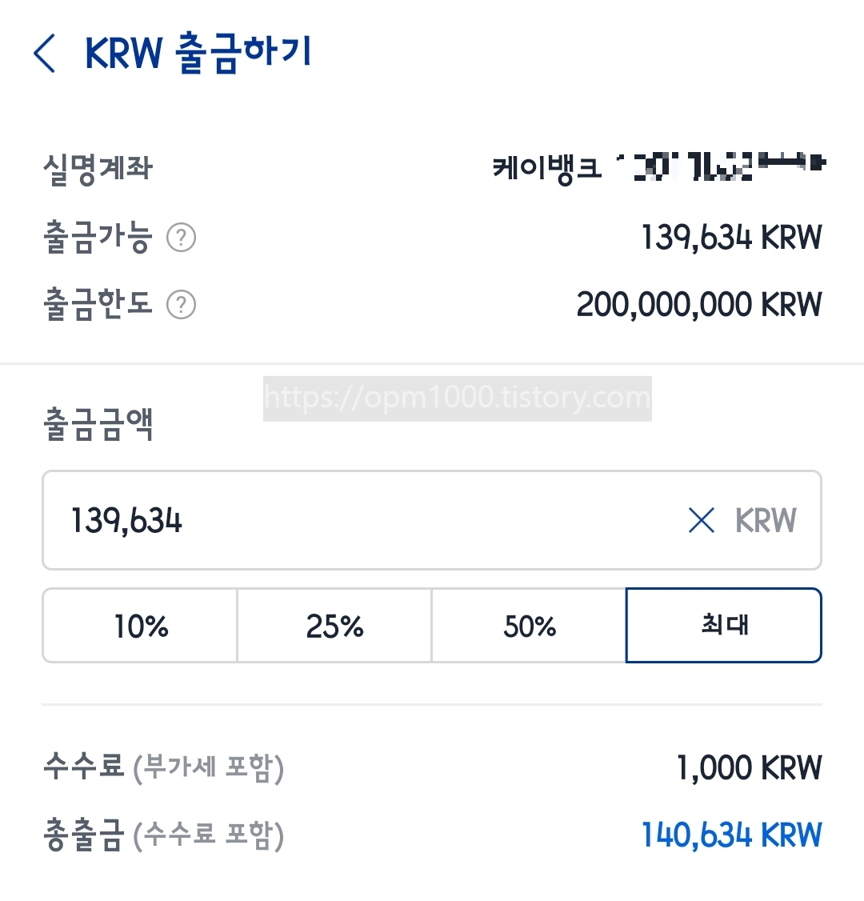The image size is (864, 901).
Task: Select the 50% withdrawal amount option
Action: [528, 626]
